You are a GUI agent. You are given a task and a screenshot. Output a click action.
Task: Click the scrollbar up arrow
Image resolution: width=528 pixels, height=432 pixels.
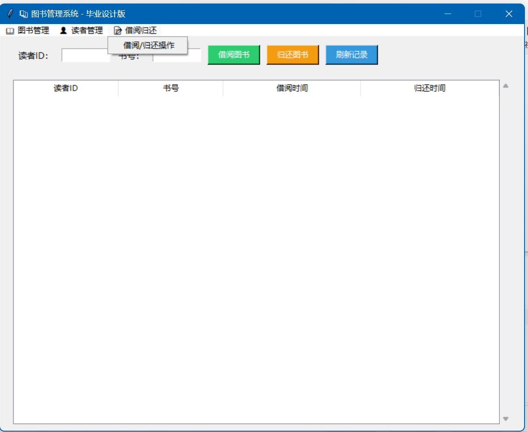pos(506,86)
